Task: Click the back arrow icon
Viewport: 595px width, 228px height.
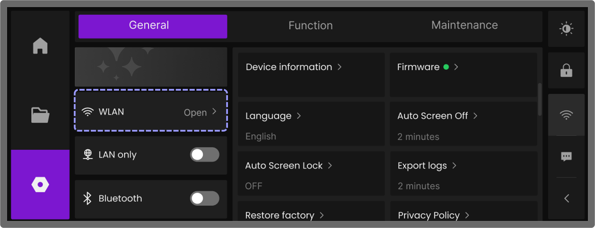Action: pos(567,199)
